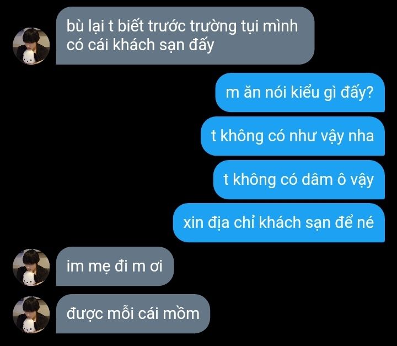Select the message "xin địa chỉ khách sạn để né"
The height and width of the screenshot is (346, 397).
279,222
